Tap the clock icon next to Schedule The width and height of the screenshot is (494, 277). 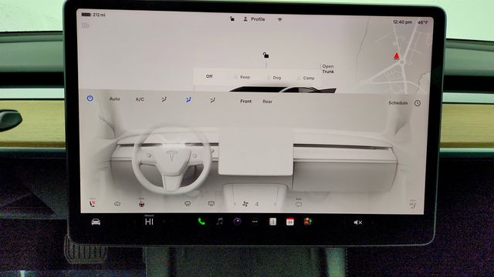click(418, 103)
